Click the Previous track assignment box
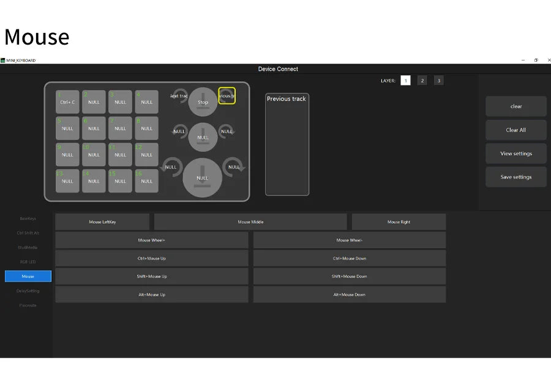Screen dimensions: 551x374 click(287, 144)
